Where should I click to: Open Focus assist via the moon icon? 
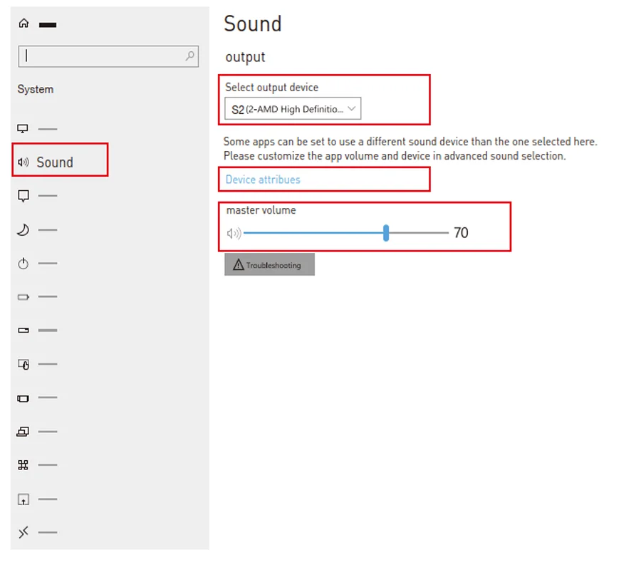click(23, 230)
